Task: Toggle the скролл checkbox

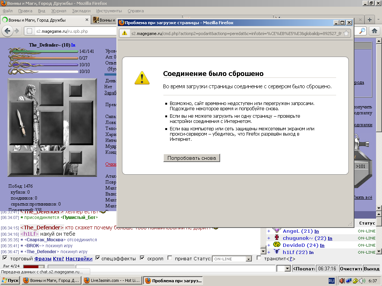Action: coord(142,258)
